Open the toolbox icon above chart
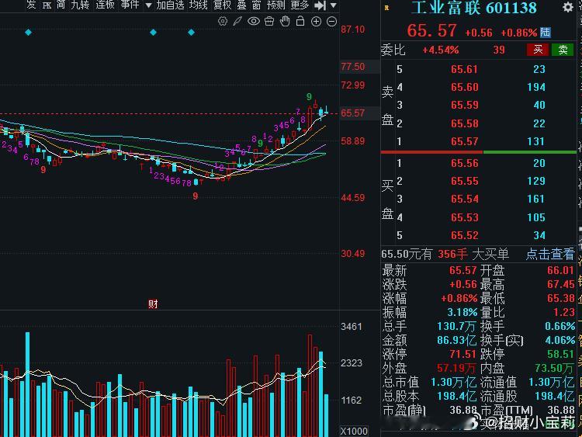 pos(269,21)
